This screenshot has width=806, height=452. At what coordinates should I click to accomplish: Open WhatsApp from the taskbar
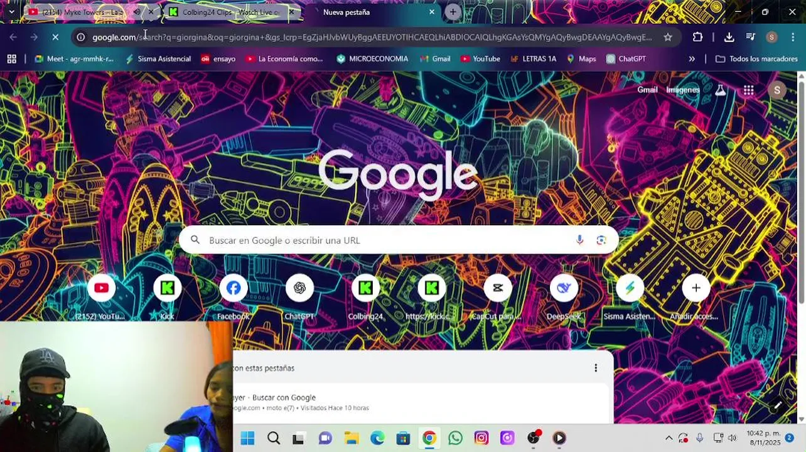[455, 438]
